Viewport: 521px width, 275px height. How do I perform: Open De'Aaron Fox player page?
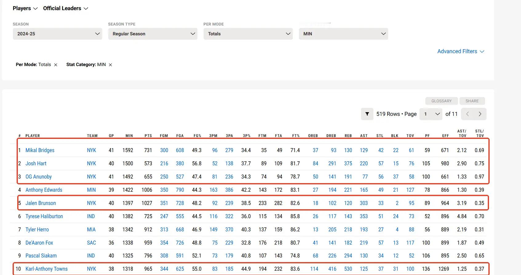coord(39,243)
